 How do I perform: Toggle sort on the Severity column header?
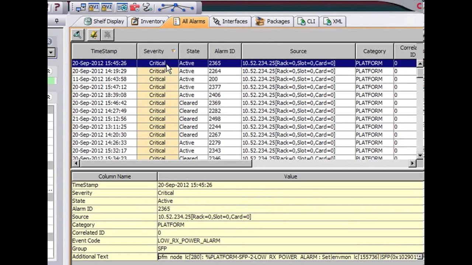click(x=158, y=51)
